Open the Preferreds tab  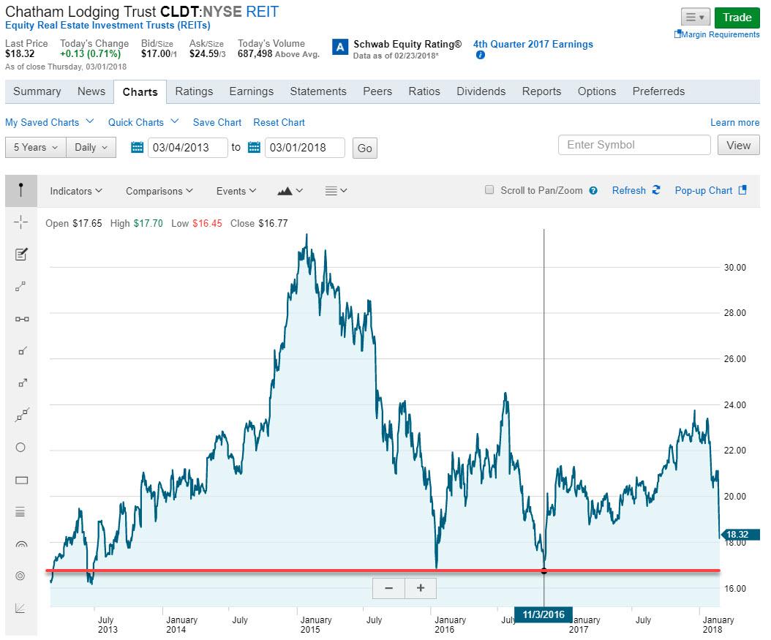(658, 91)
